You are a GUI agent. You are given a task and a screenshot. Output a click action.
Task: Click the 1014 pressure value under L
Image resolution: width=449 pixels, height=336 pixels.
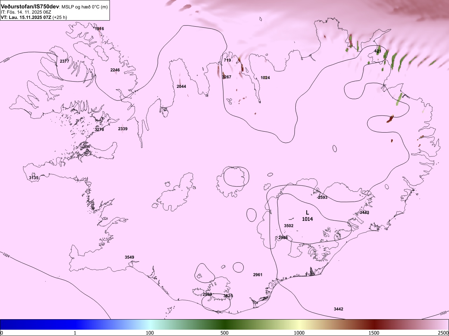(x=307, y=219)
